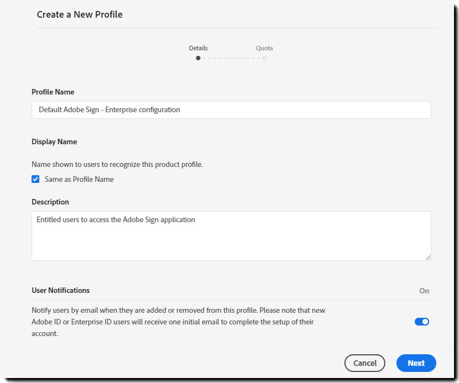The width and height of the screenshot is (459, 383).
Task: Cancel the new profile dialog
Action: 365,363
